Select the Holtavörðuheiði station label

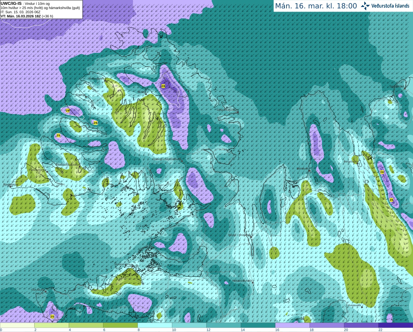tap(242, 281)
